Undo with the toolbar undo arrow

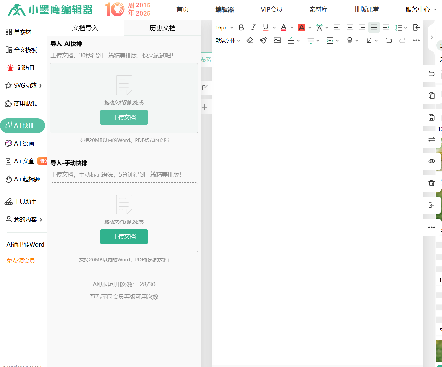[x=389, y=40]
